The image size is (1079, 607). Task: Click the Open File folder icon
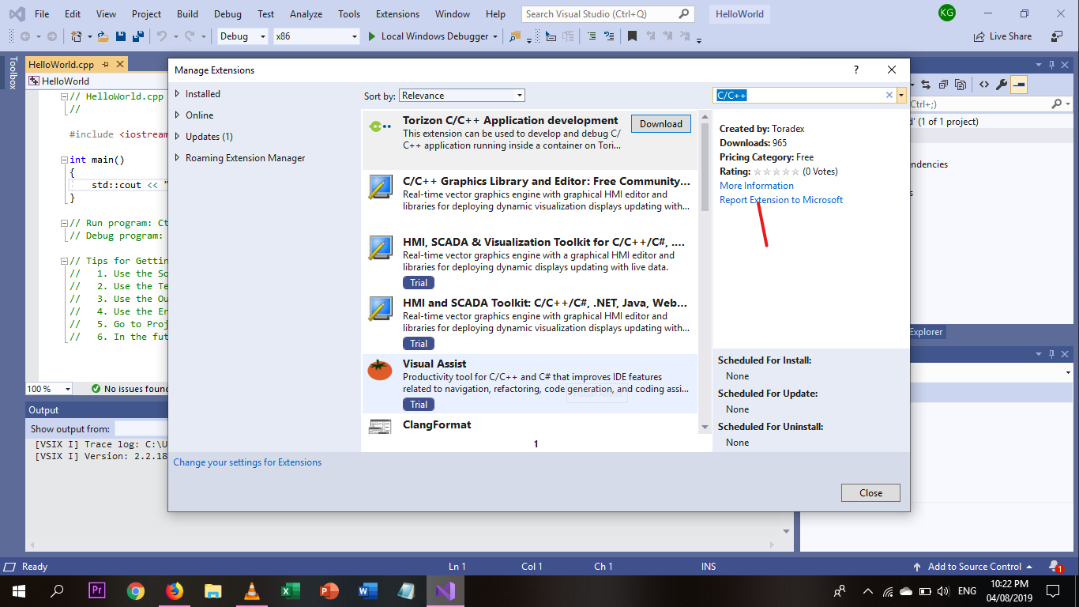[103, 36]
